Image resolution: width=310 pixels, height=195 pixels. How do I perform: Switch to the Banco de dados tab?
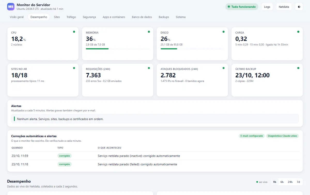(x=142, y=17)
